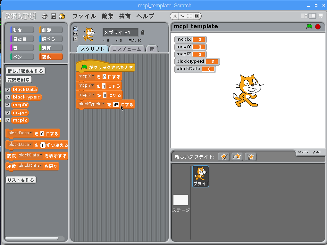
Task: Select the 調べる block category
Action: [50, 39]
